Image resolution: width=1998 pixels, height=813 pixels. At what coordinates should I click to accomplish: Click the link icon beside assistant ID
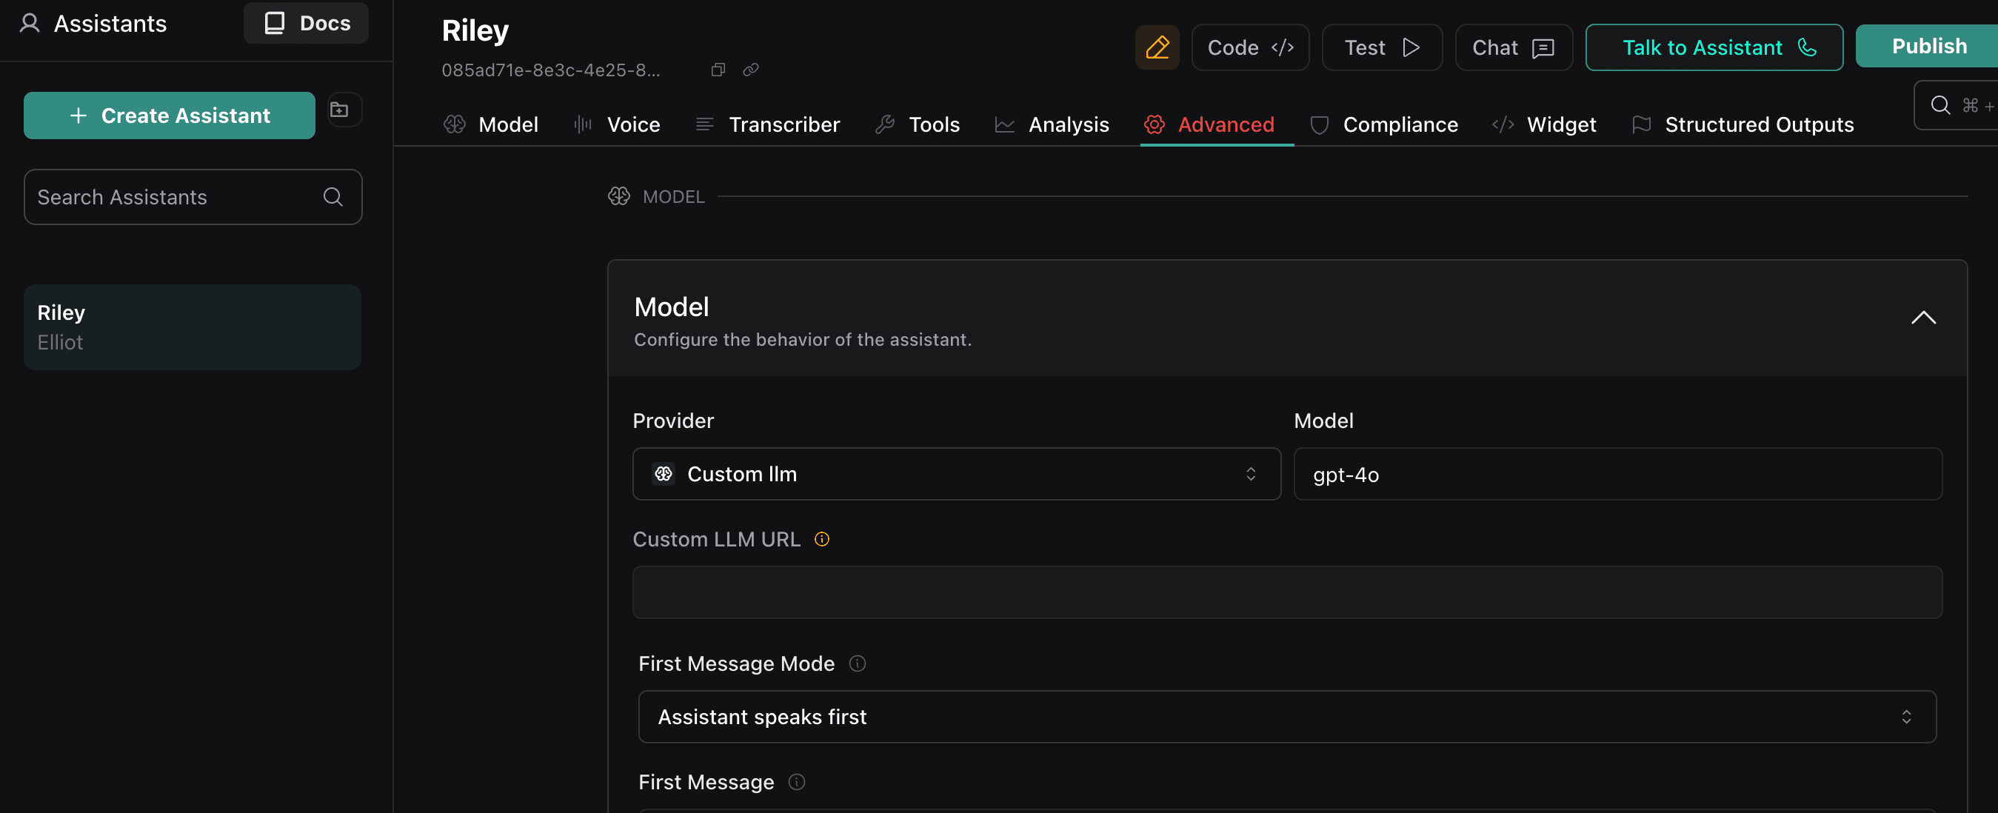[x=750, y=70]
